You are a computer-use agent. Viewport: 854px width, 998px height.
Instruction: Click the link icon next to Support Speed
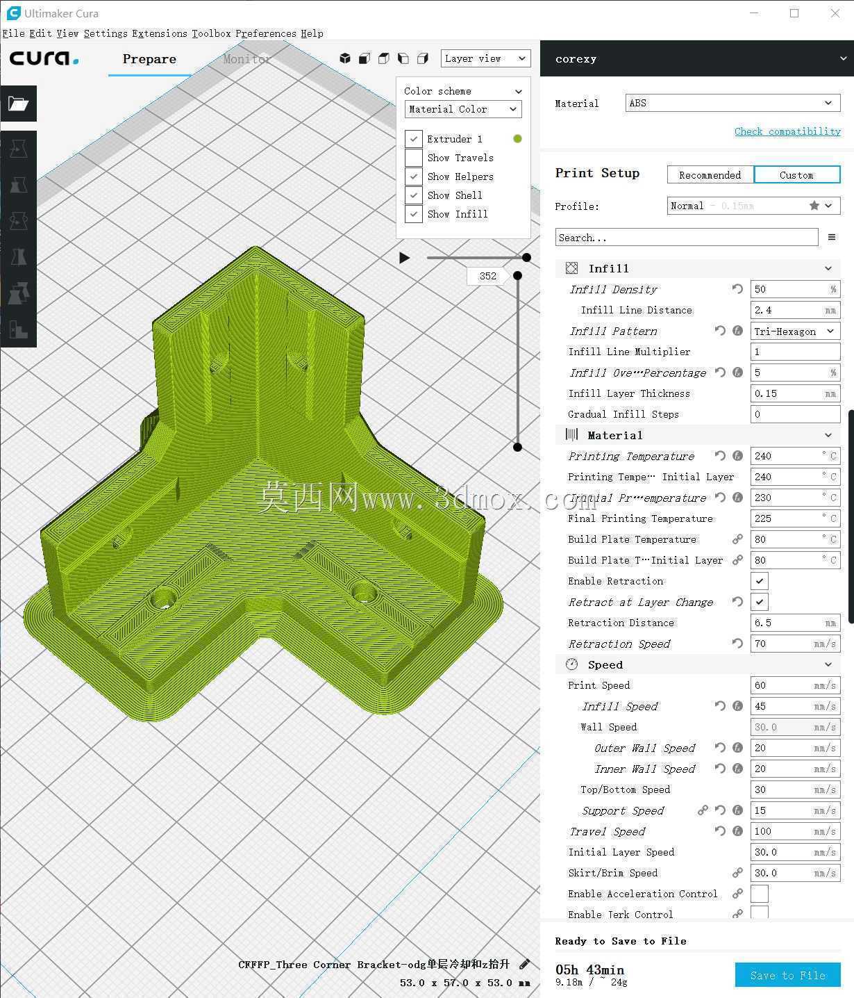[x=703, y=810]
